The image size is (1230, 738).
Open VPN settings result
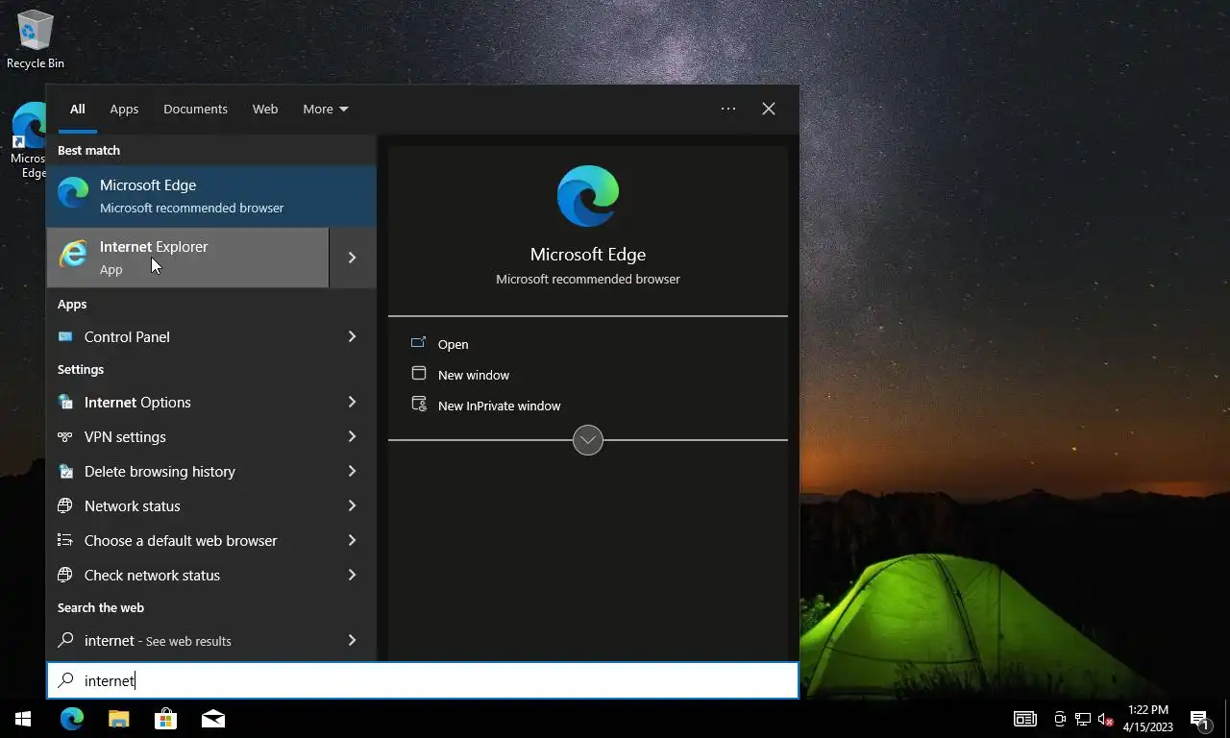(187, 436)
